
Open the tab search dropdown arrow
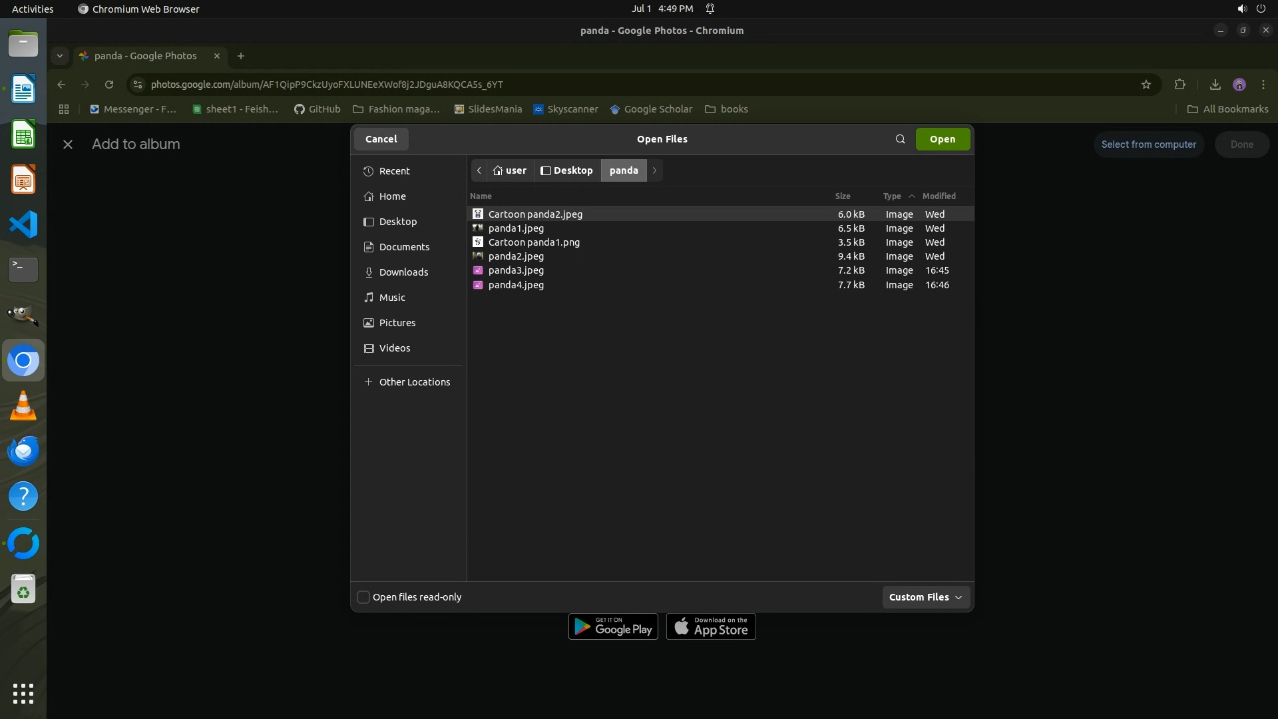pyautogui.click(x=60, y=56)
